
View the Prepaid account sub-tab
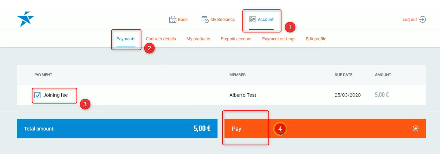click(236, 39)
